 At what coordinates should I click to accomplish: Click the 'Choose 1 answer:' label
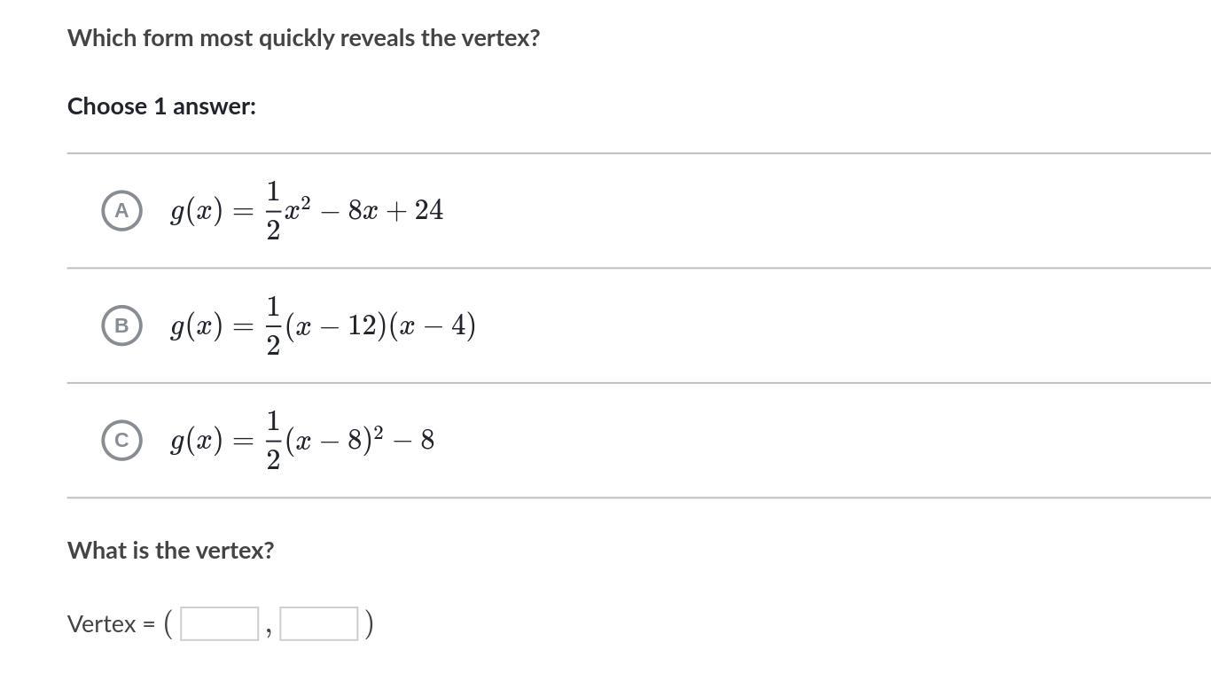tap(161, 106)
